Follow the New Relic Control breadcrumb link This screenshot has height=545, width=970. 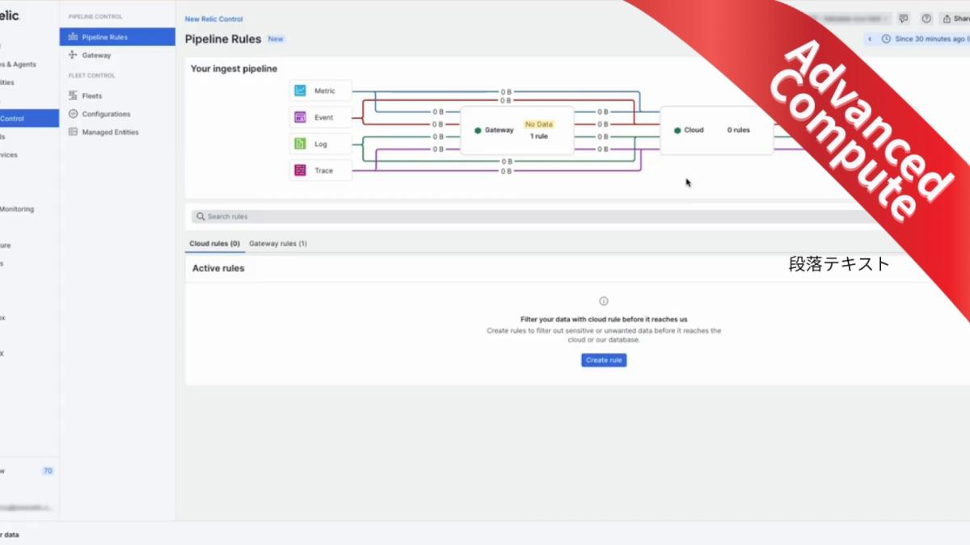(214, 19)
